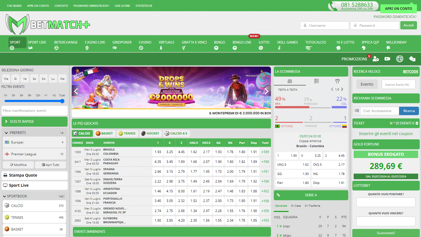Click England flag icon for Premier League
This screenshot has width=421, height=237.
point(7,154)
